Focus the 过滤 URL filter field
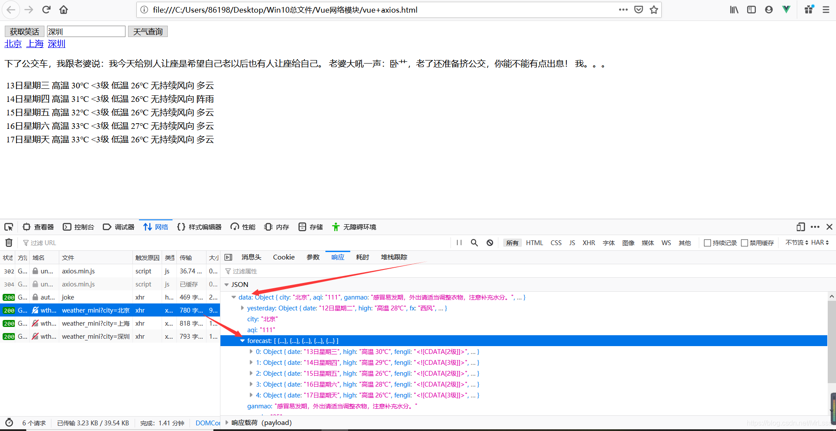 [x=235, y=242]
